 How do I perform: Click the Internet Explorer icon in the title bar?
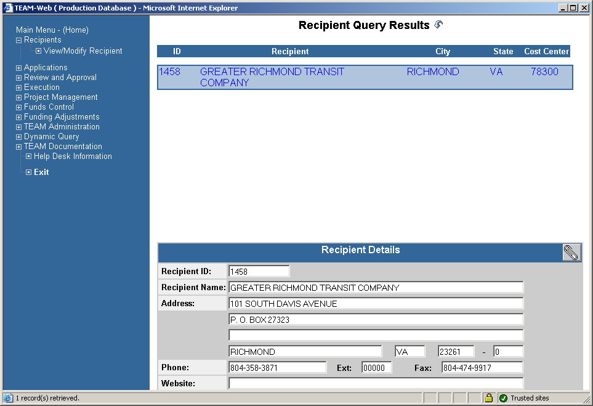point(9,7)
